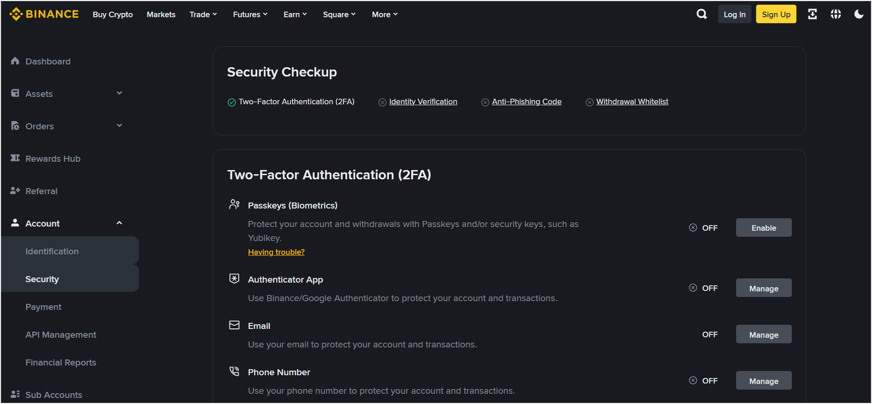The height and width of the screenshot is (404, 872).
Task: Select Identification in the sidebar
Action: point(52,251)
